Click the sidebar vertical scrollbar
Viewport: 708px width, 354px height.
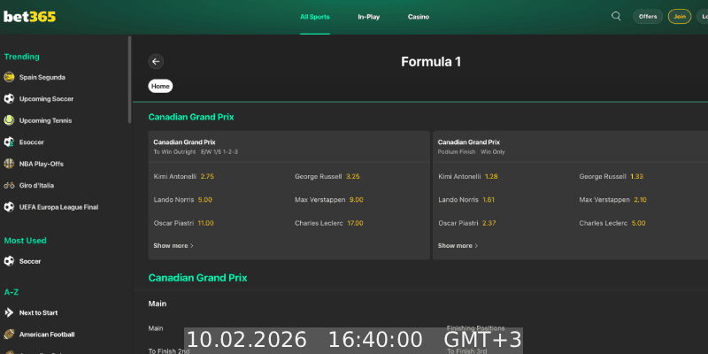pyautogui.click(x=130, y=80)
